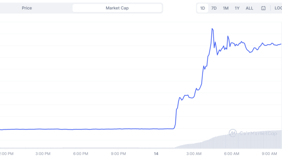
Task: Click the 9:00 AM axis label
Action: (269, 154)
